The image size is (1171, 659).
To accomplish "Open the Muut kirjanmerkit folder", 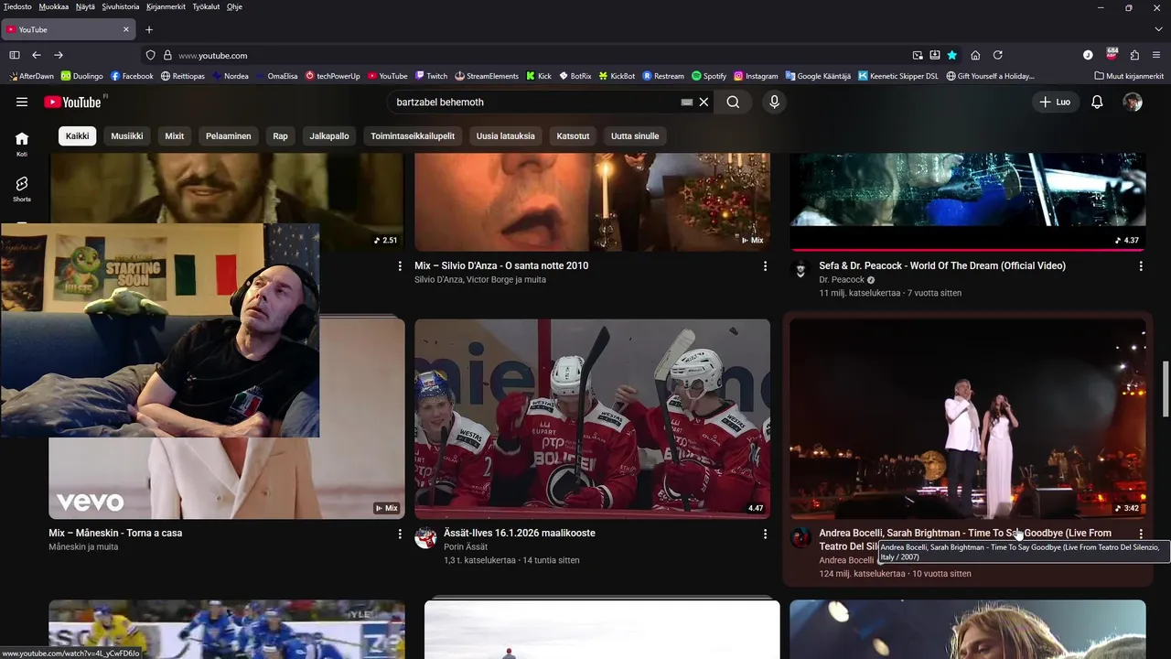I will point(1129,76).
